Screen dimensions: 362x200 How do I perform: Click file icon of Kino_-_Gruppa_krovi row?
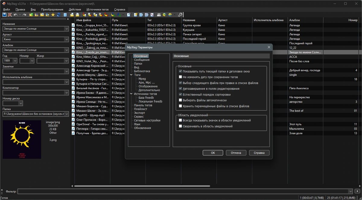(x=73, y=25)
